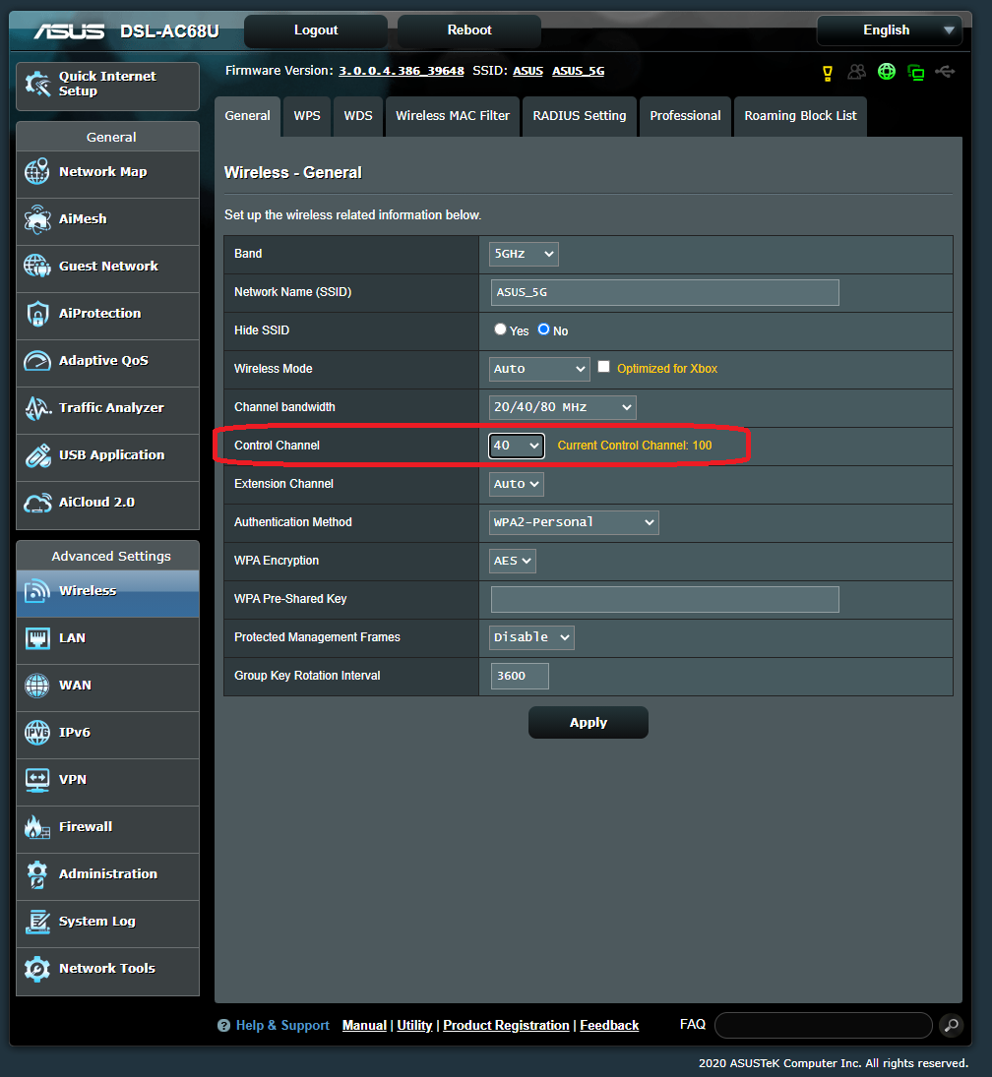Open the firmware version 3.0.0.4.386_39648 link
The width and height of the screenshot is (992, 1077).
click(402, 71)
